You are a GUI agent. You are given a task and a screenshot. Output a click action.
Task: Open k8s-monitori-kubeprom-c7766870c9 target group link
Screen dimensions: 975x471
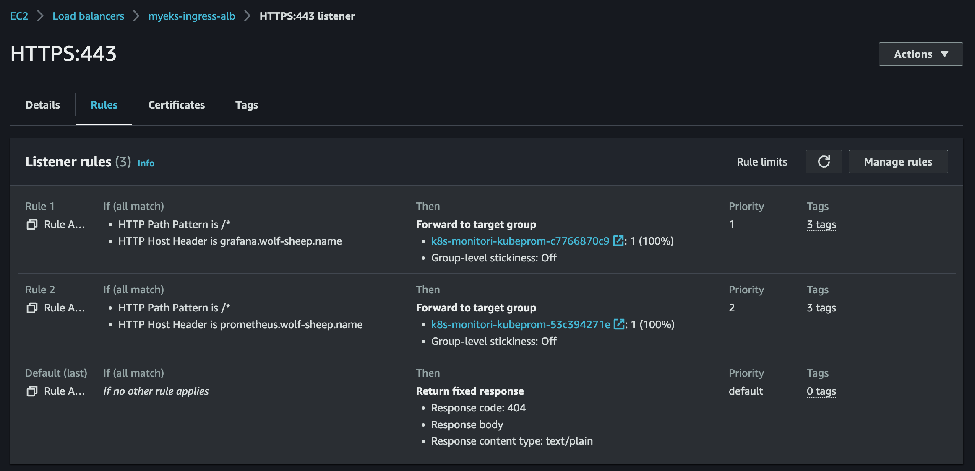[520, 241]
